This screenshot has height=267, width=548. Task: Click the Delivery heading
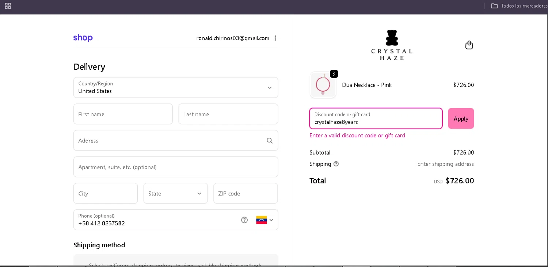click(90, 67)
